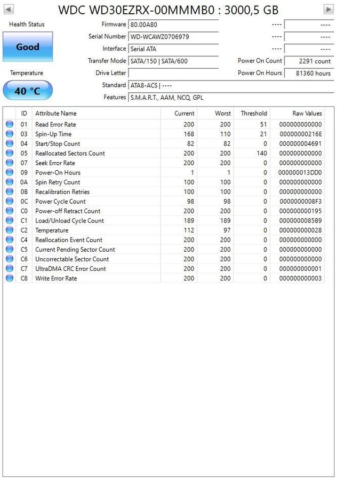This screenshot has width=337, height=480.
Task: Click the 40 °C temperature button
Action: pyautogui.click(x=28, y=91)
